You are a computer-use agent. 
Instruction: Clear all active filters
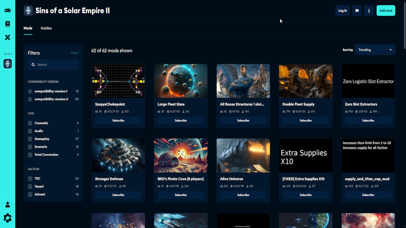(74, 53)
